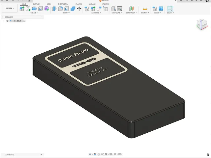Click the New Component icon in Create
Screen dimensions: 211x158
tap(22, 9)
